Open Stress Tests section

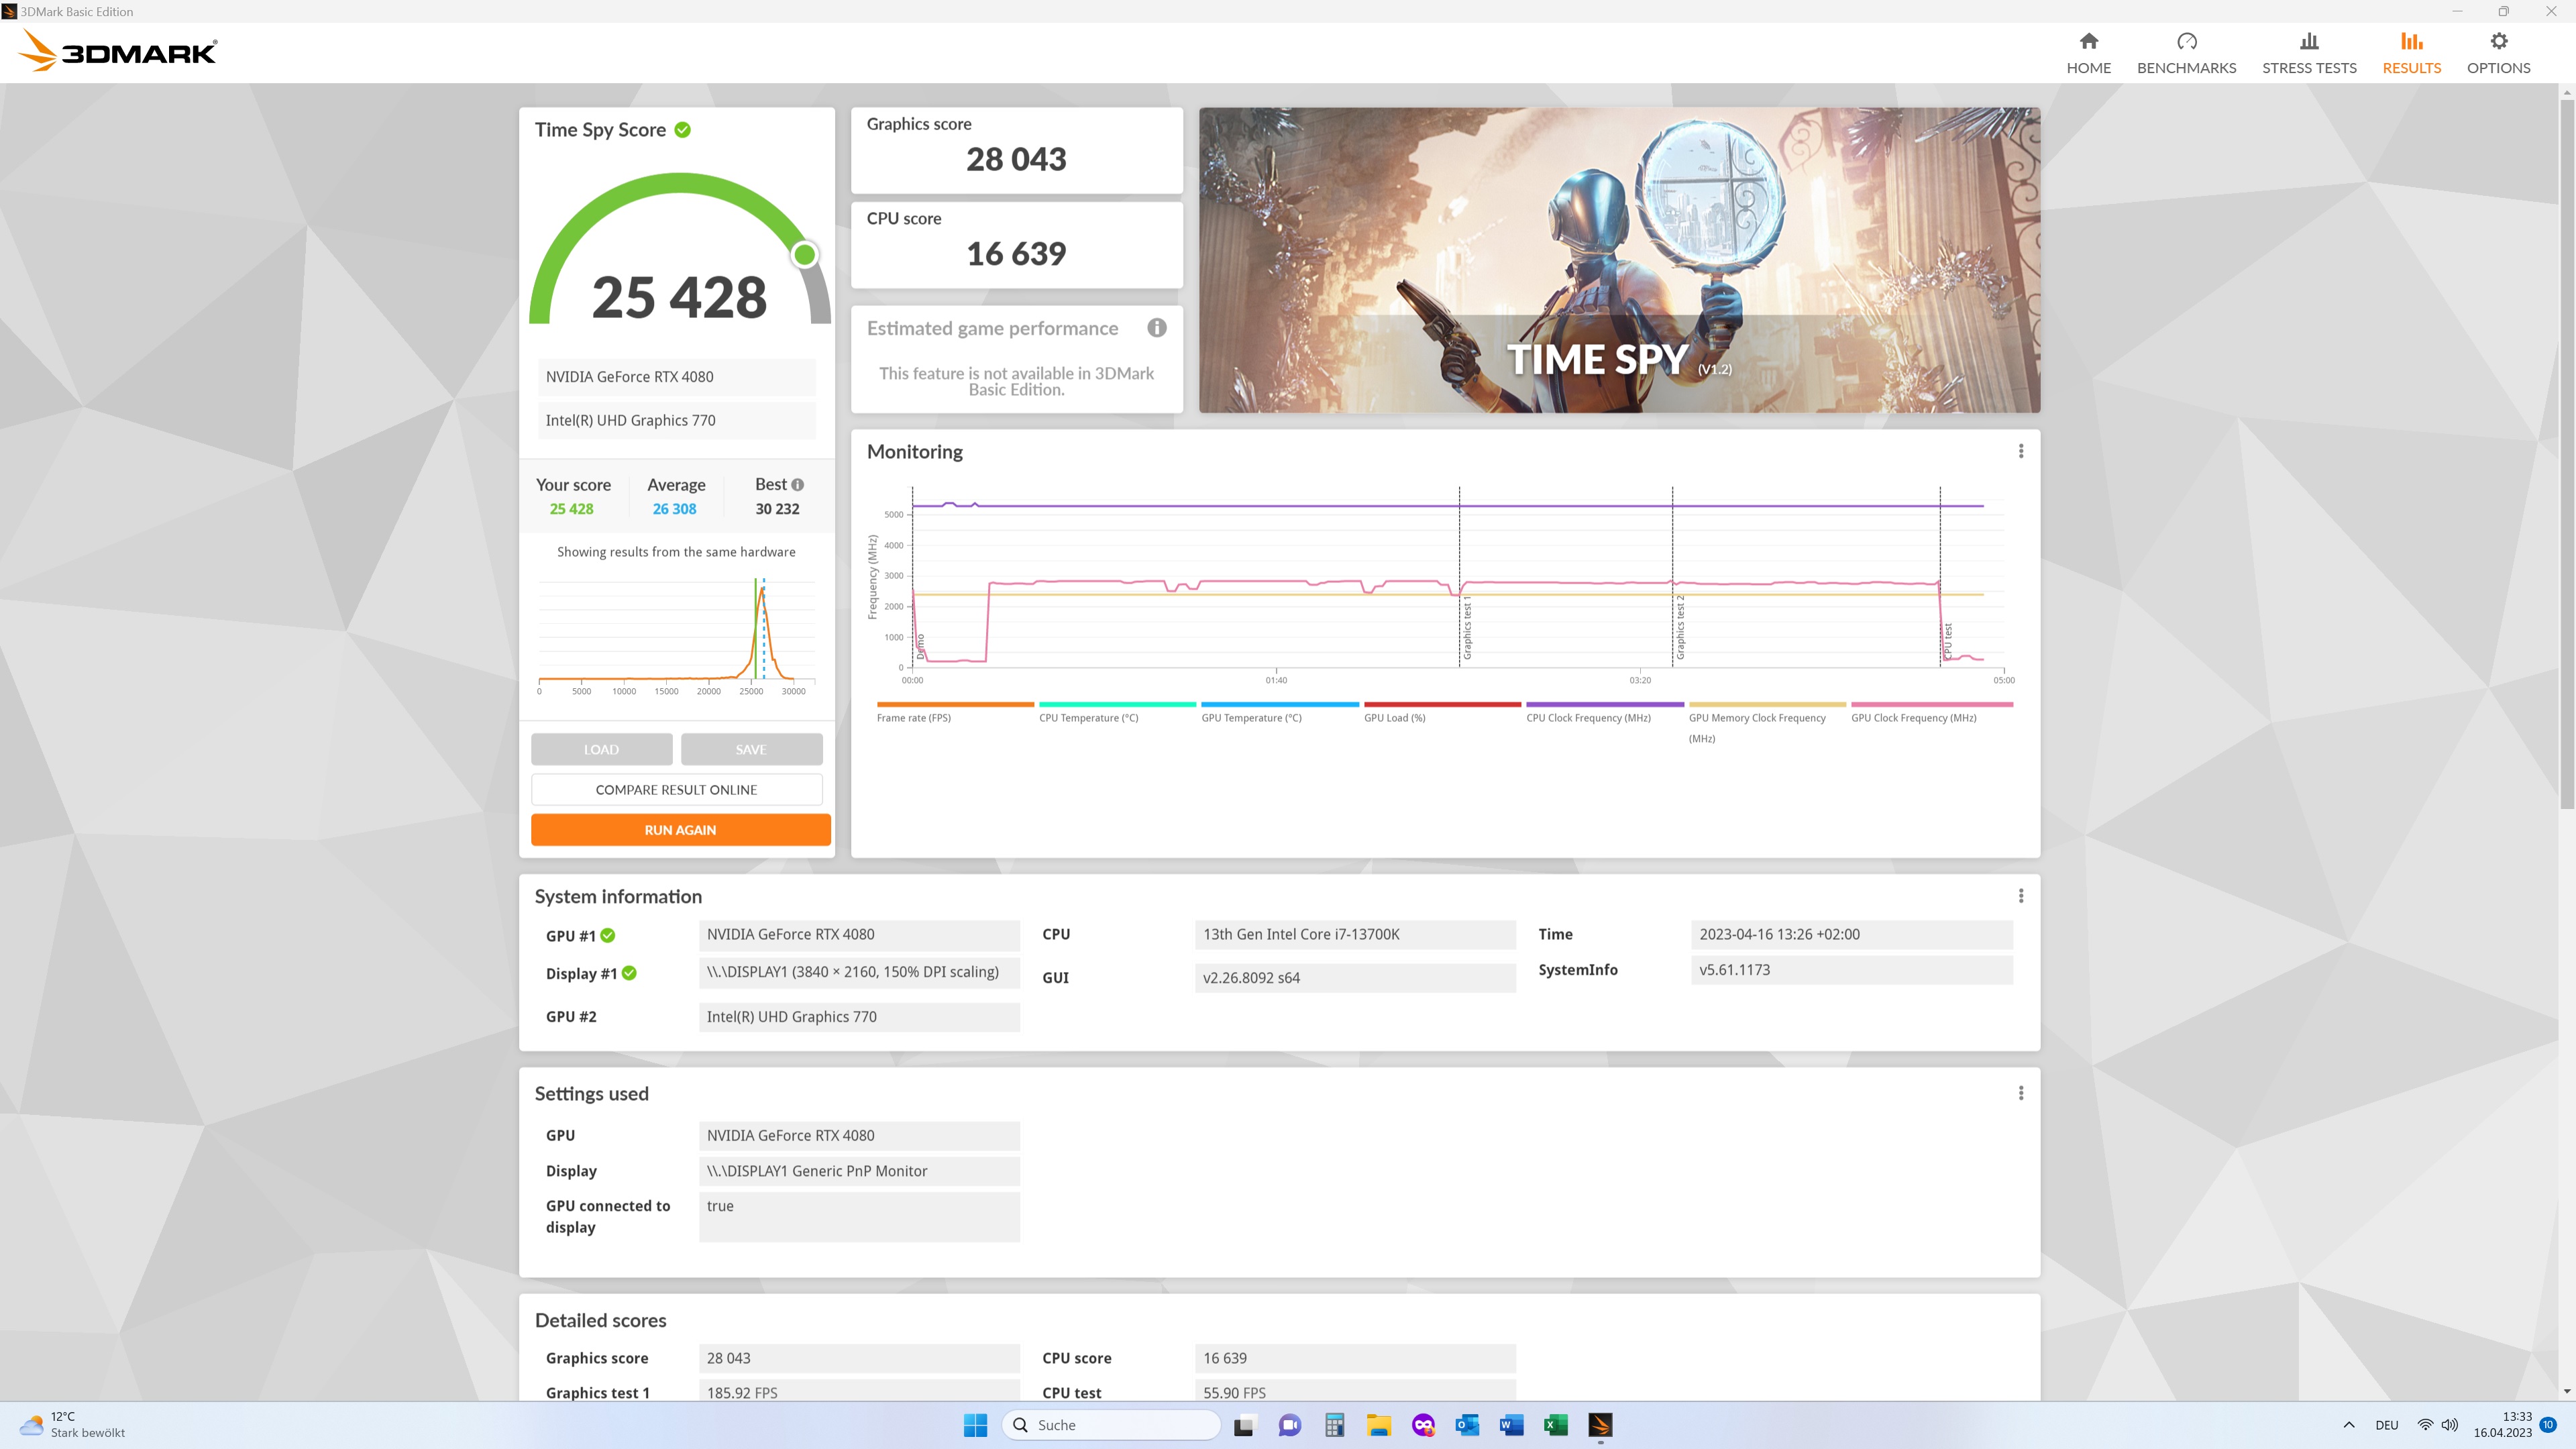(2308, 53)
